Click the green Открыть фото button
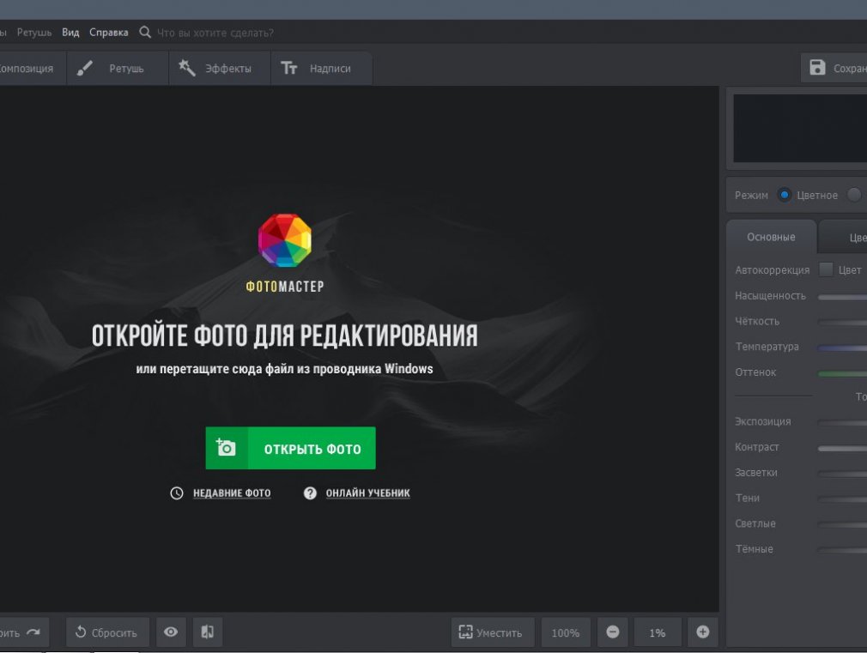The width and height of the screenshot is (867, 653). (291, 448)
